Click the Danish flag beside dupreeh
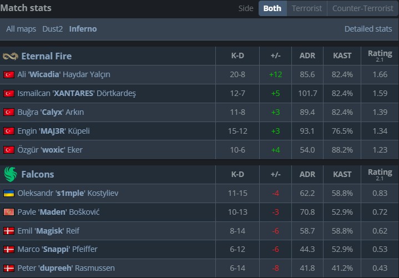Screen dimensions: 399x278 click(9, 268)
